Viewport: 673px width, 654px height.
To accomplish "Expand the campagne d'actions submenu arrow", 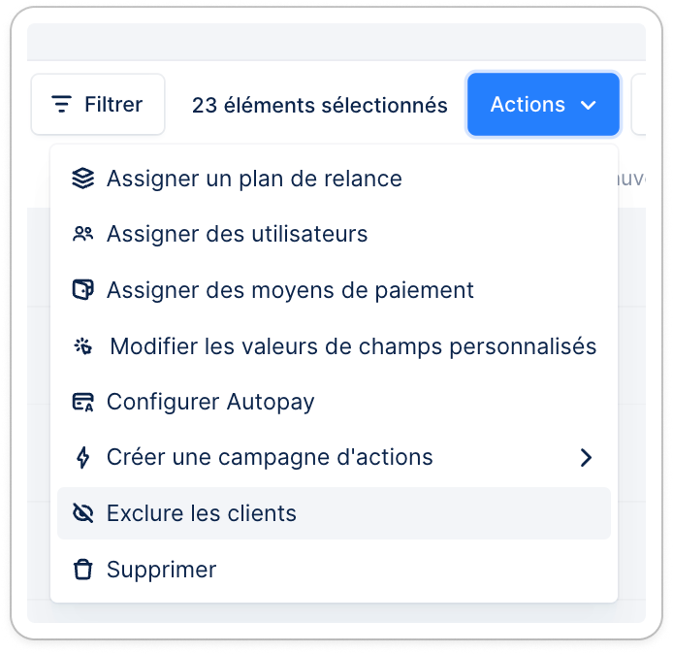I will click(x=587, y=457).
